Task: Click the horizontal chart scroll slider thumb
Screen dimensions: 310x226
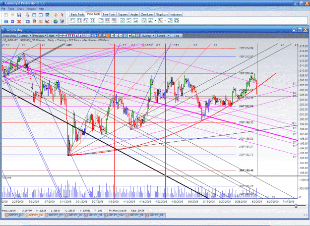Action: [296, 206]
